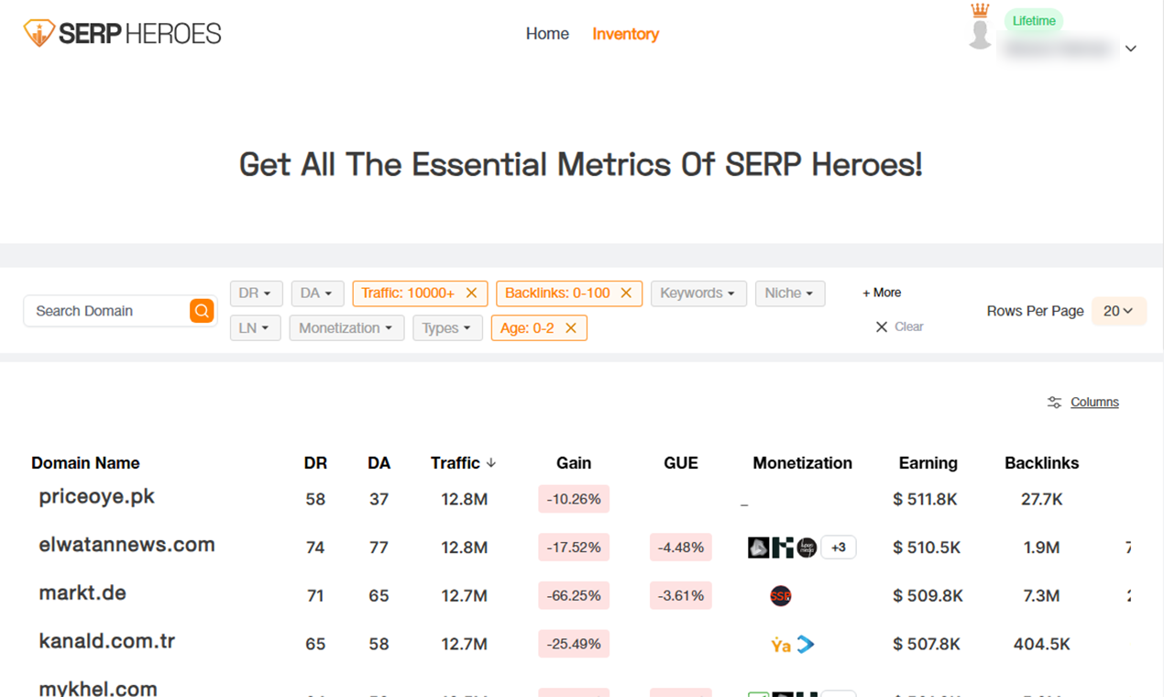Go to the Home page
Screen dimensions: 1164x697
pos(547,34)
